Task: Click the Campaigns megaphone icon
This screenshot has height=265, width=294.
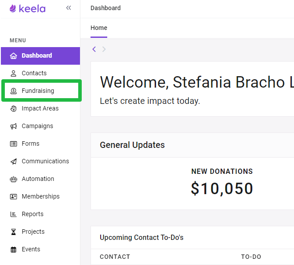Action: [14, 126]
